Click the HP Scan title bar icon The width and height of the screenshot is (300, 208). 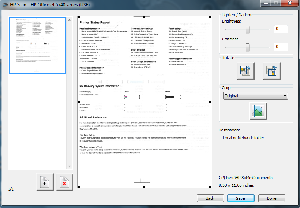(x=5, y=4)
